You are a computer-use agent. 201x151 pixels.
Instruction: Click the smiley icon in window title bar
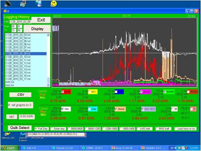5,11
